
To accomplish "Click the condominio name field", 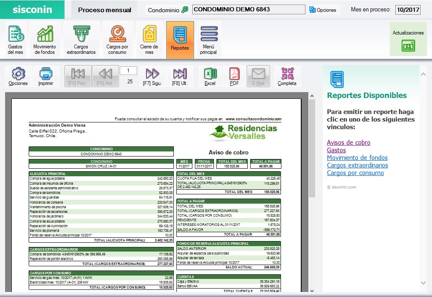I will coord(249,9).
